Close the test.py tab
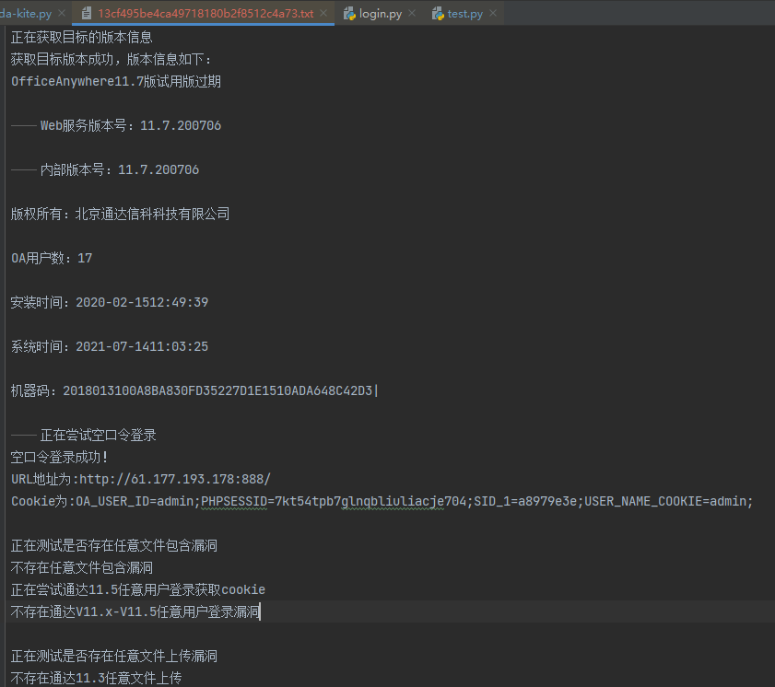 coord(493,13)
